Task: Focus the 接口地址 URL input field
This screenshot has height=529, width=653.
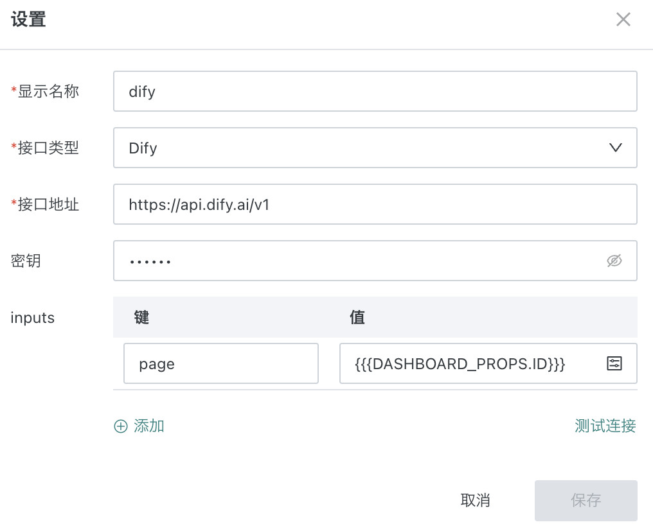Action: (x=375, y=204)
